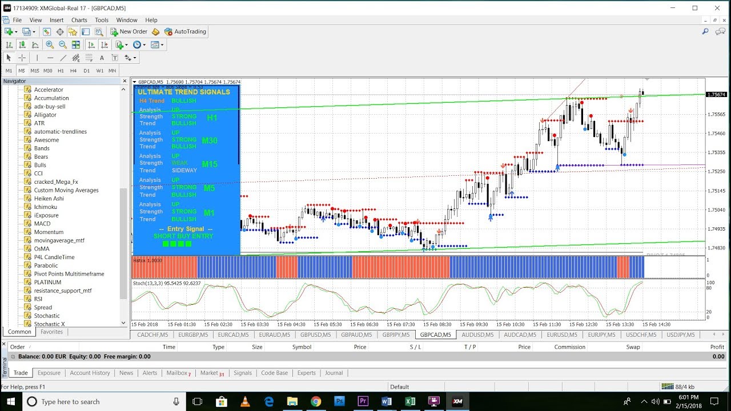Open the GBPJPY,M5 chart tab
731x411 pixels.
click(x=396, y=335)
